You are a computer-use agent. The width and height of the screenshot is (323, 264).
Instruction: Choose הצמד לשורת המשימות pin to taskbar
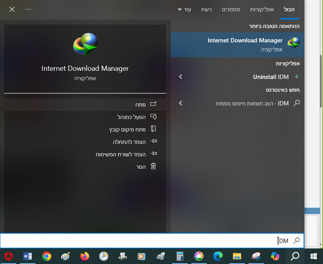click(85, 154)
